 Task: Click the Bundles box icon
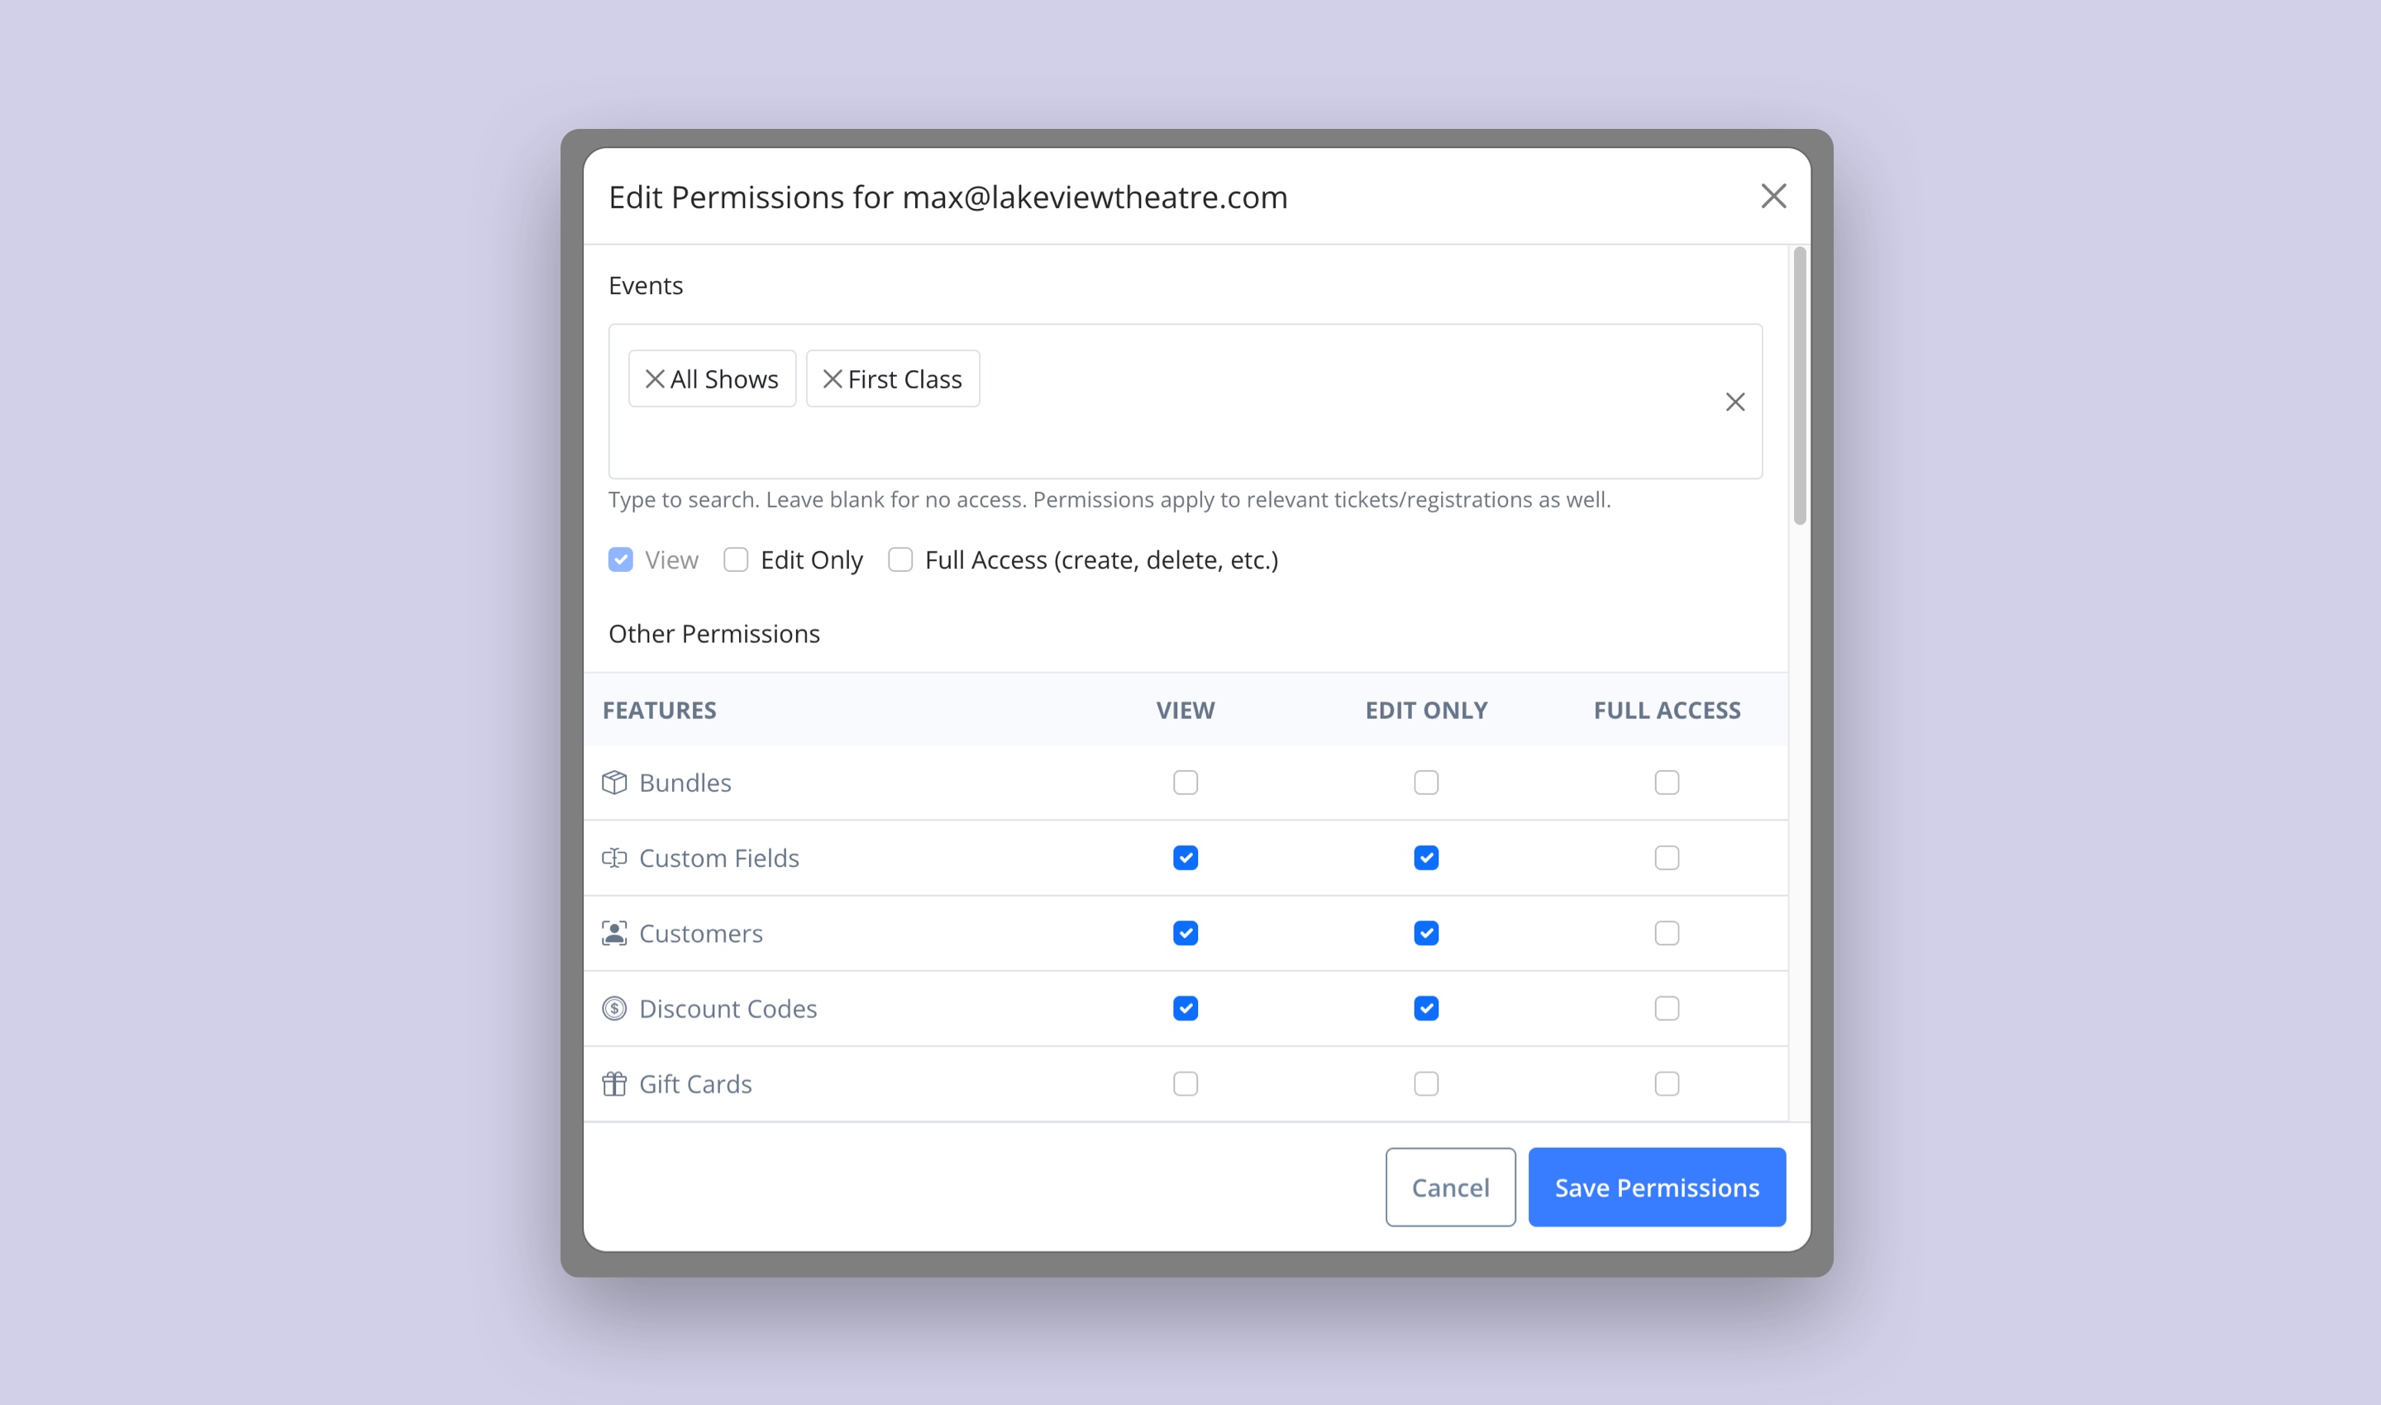click(614, 782)
